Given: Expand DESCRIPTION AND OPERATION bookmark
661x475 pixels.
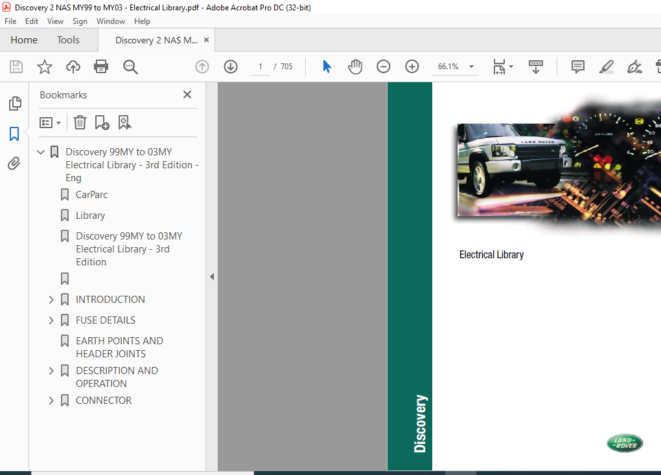Looking at the screenshot, I should 51,371.
